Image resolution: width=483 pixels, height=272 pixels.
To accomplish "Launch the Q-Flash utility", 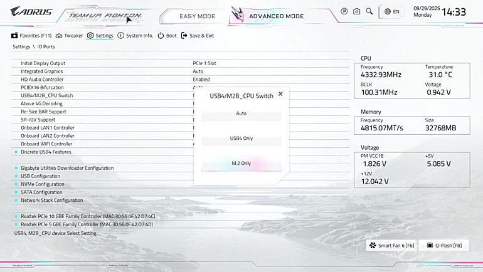I will coord(443,245).
